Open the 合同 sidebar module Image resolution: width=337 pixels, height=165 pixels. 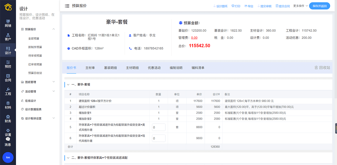[x=8, y=78]
